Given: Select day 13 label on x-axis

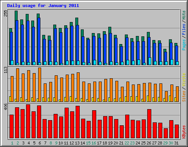Looking at the screenshot, I should point(77,143).
